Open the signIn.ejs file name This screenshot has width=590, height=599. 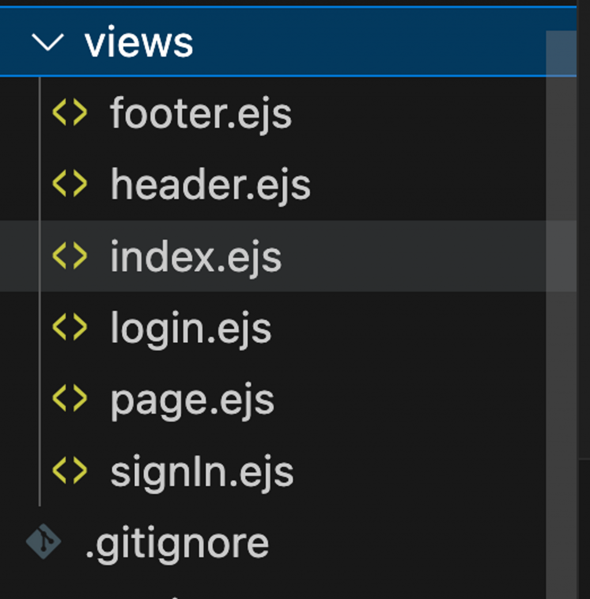(202, 472)
